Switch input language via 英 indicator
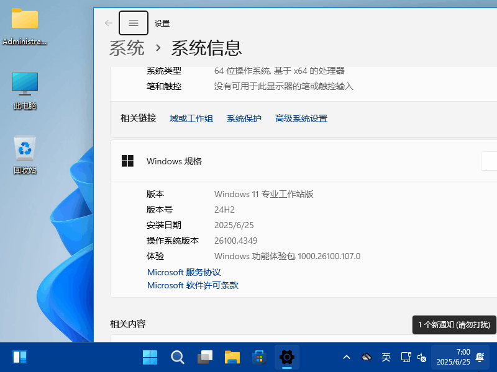The width and height of the screenshot is (497, 372). (x=386, y=358)
